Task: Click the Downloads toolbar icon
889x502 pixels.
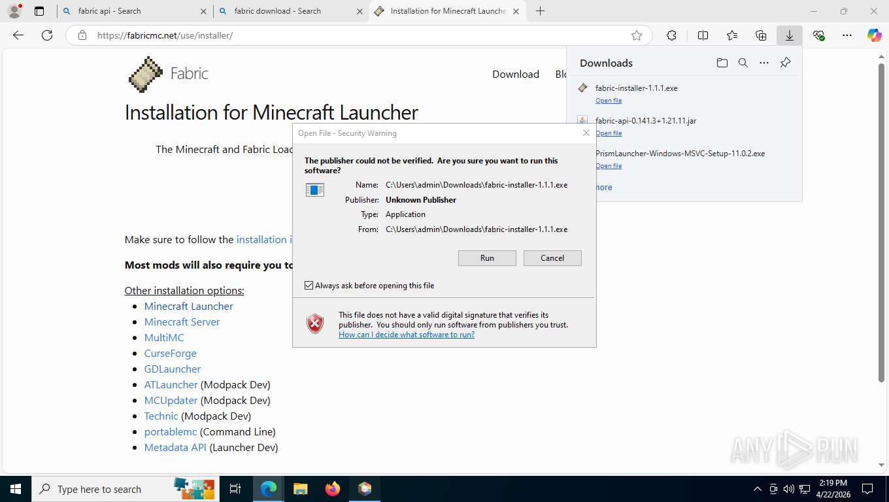Action: [x=790, y=35]
